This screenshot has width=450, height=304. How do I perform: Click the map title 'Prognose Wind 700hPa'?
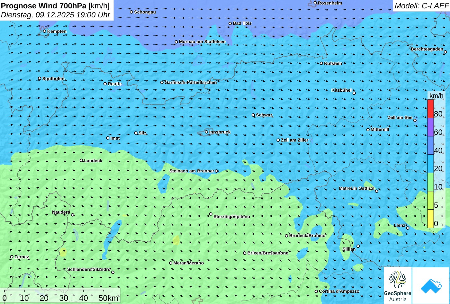pyautogui.click(x=44, y=5)
